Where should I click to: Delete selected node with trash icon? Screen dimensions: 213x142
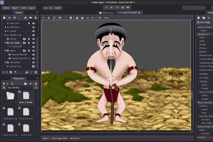click(36, 72)
